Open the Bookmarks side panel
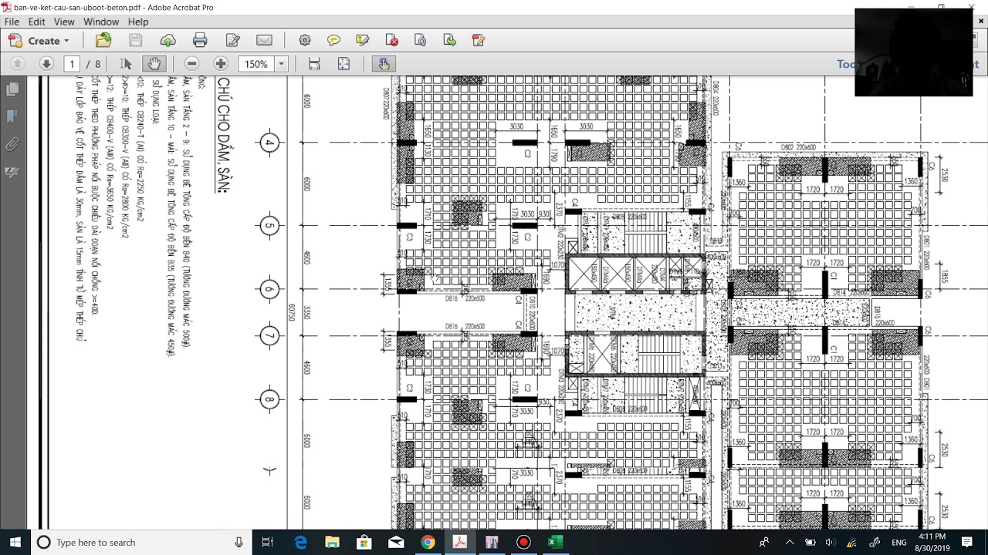The height and width of the screenshot is (555, 988). coord(12,116)
